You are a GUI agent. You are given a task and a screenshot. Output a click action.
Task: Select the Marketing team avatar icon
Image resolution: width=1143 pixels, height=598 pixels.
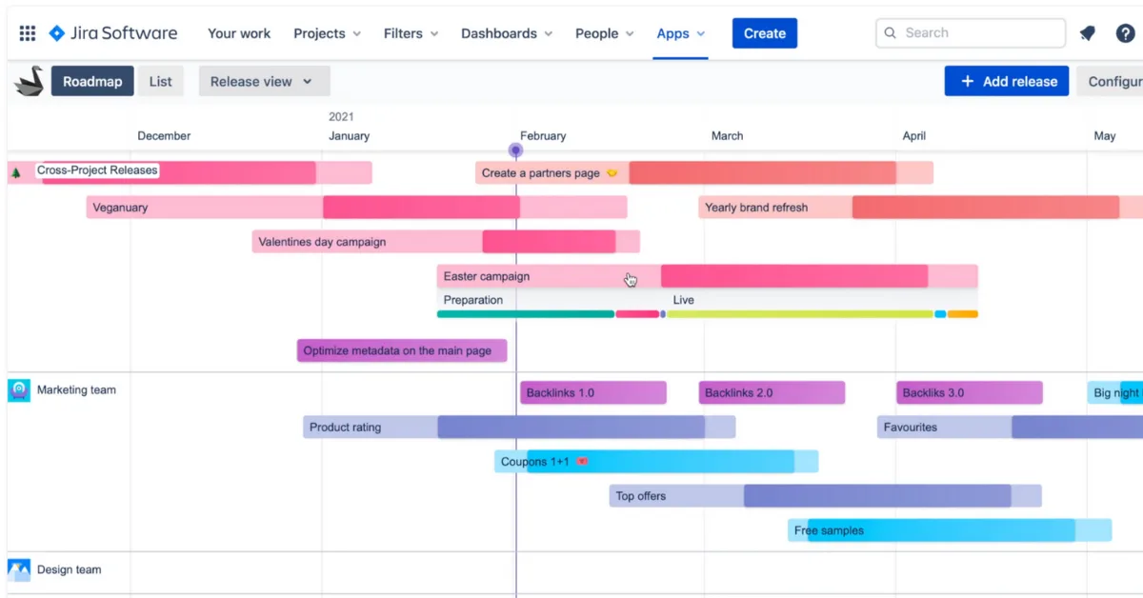tap(20, 389)
